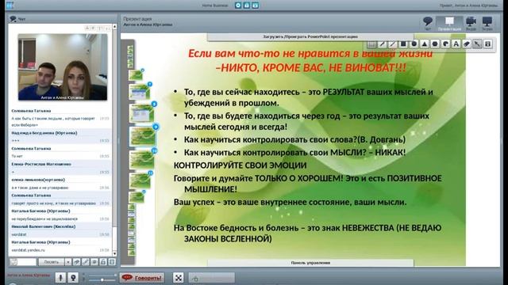Switch to the Presentation view tab
This screenshot has width=508, height=285.
pyautogui.click(x=449, y=24)
